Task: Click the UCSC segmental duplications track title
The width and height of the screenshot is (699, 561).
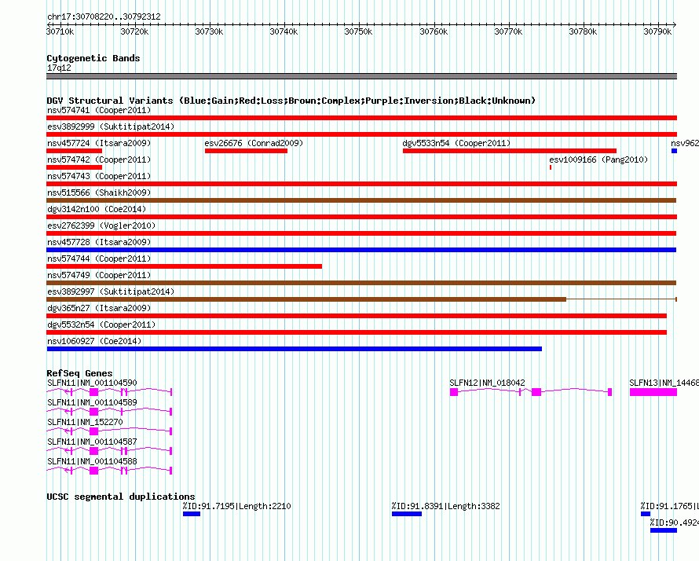Action: tap(121, 497)
